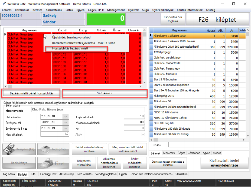Click Beléptetés visszaírása button
The height and width of the screenshot is (187, 251).
(x=84, y=163)
